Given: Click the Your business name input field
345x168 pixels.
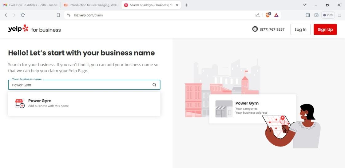Looking at the screenshot, I should [84, 85].
